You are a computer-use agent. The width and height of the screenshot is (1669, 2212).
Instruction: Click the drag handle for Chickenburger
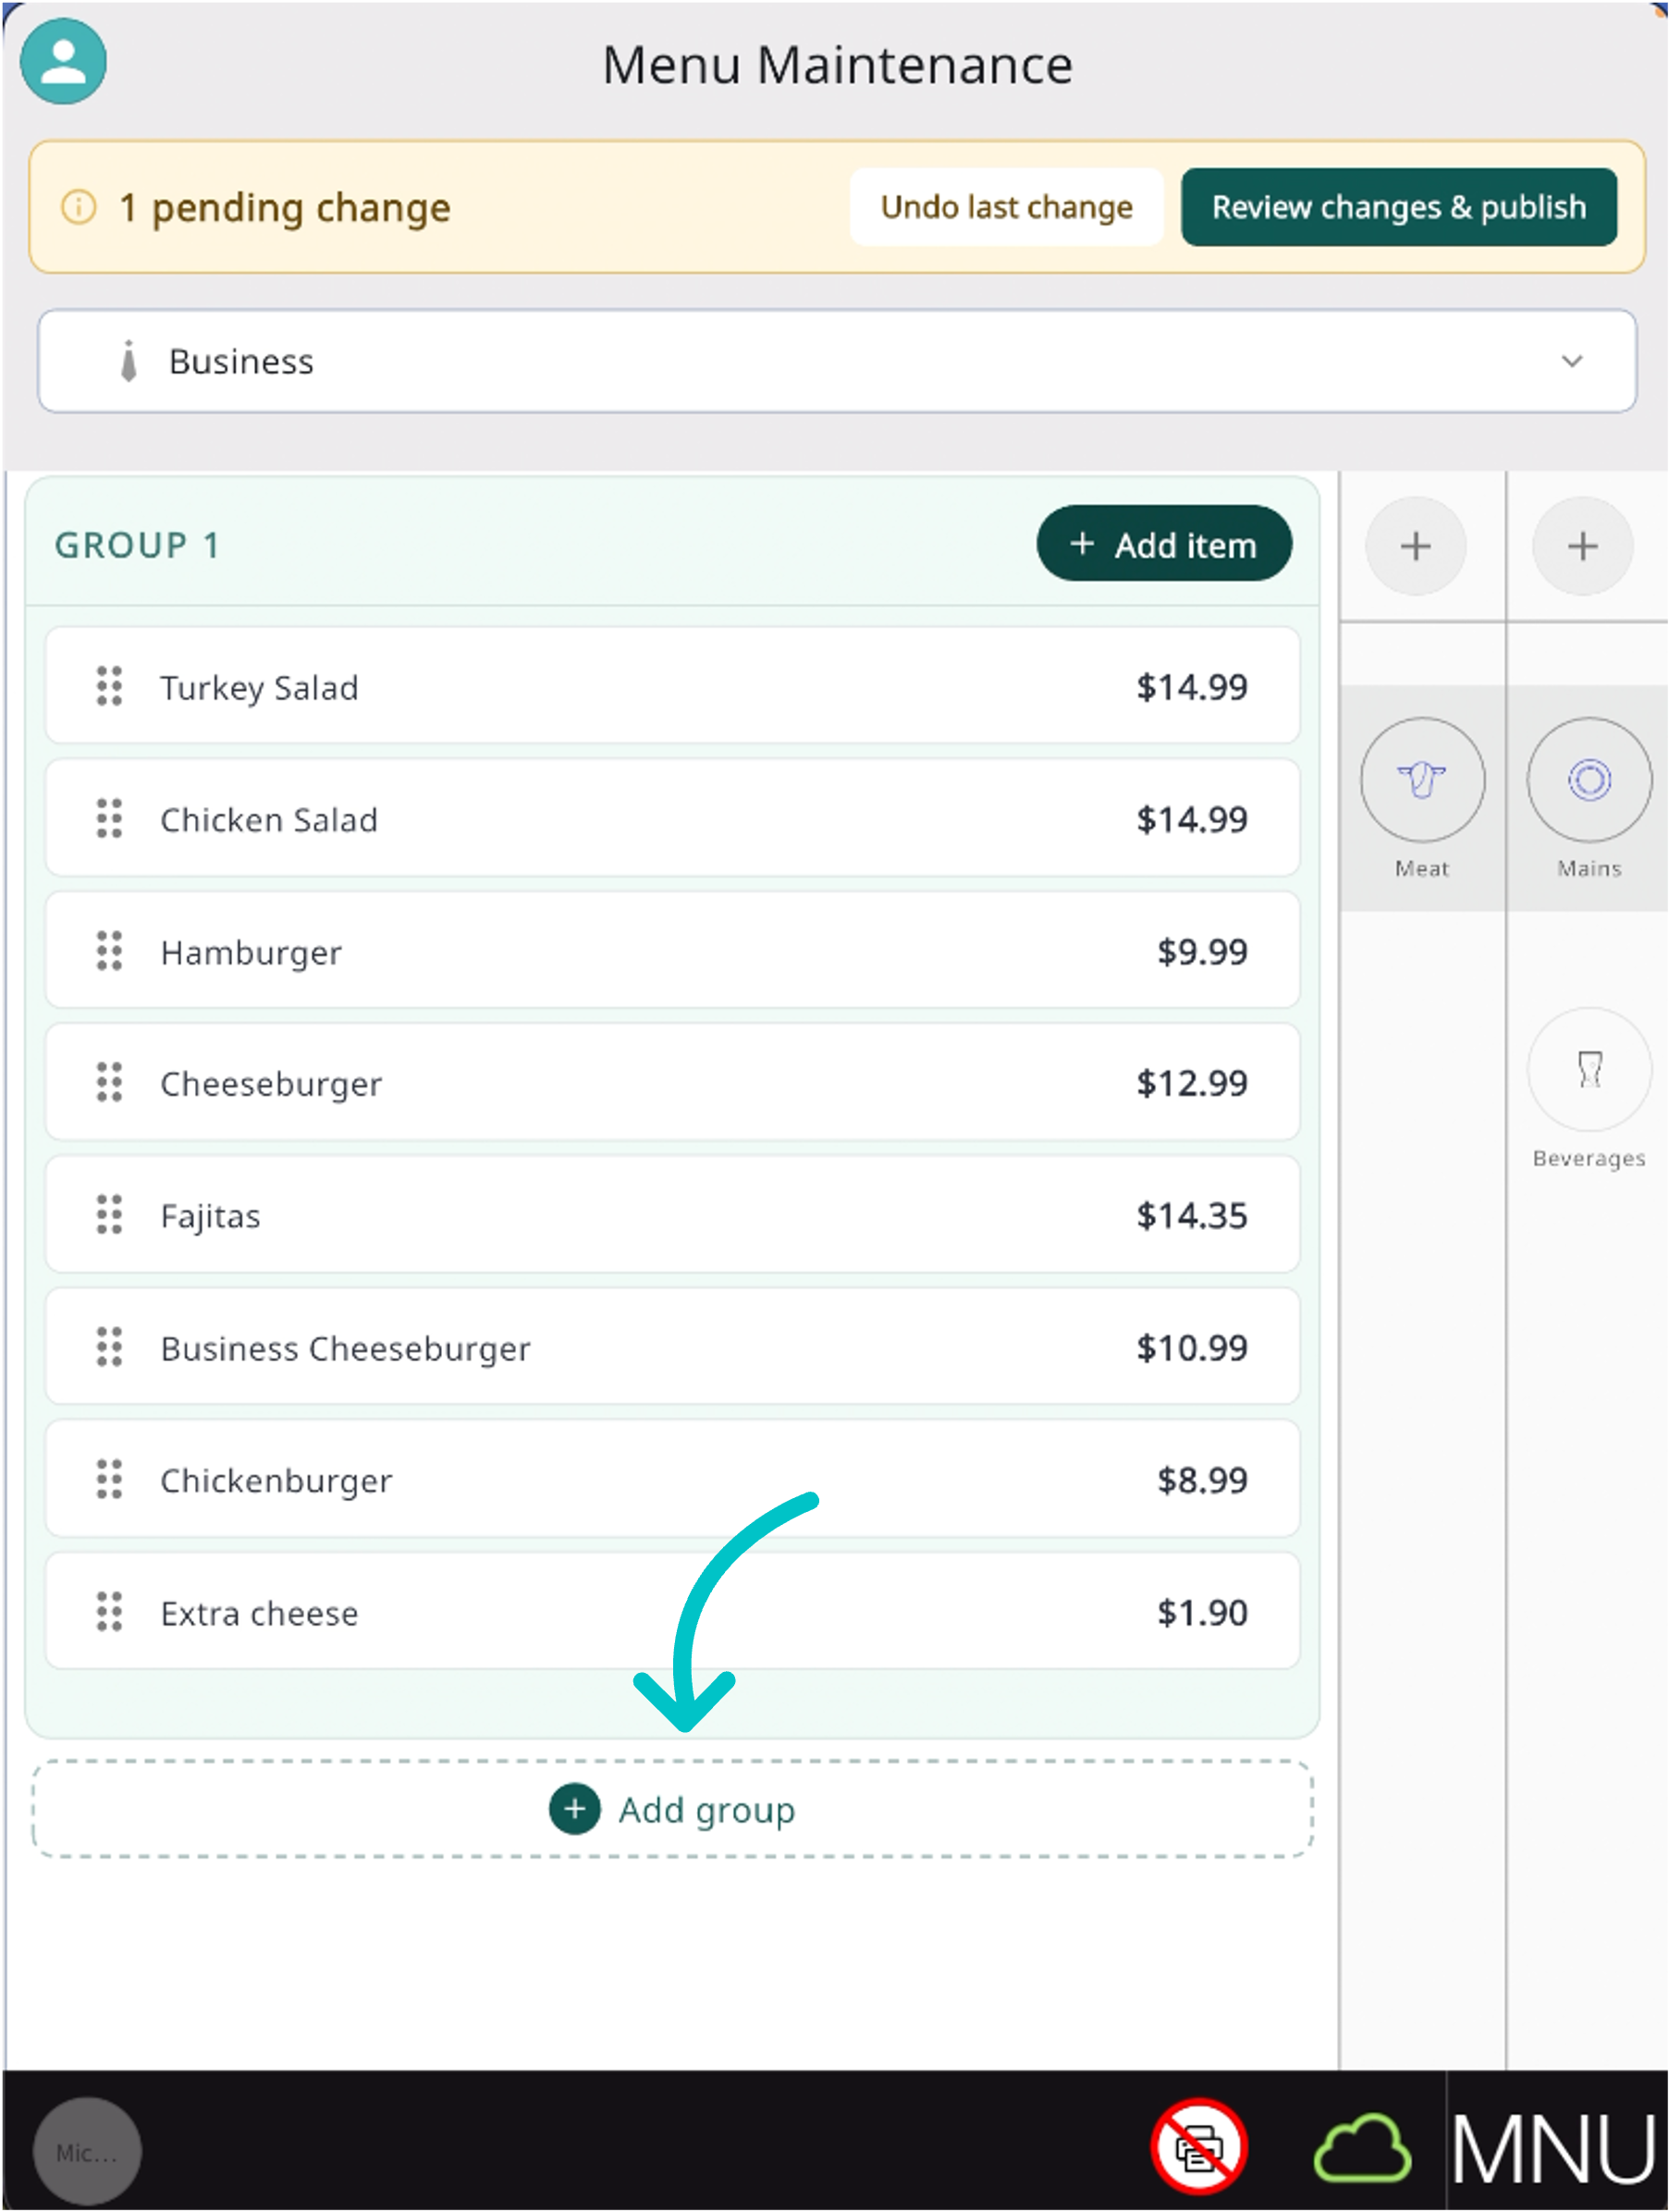click(x=109, y=1480)
